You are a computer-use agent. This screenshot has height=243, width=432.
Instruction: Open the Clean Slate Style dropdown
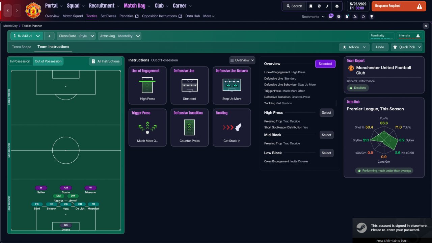pyautogui.click(x=76, y=36)
